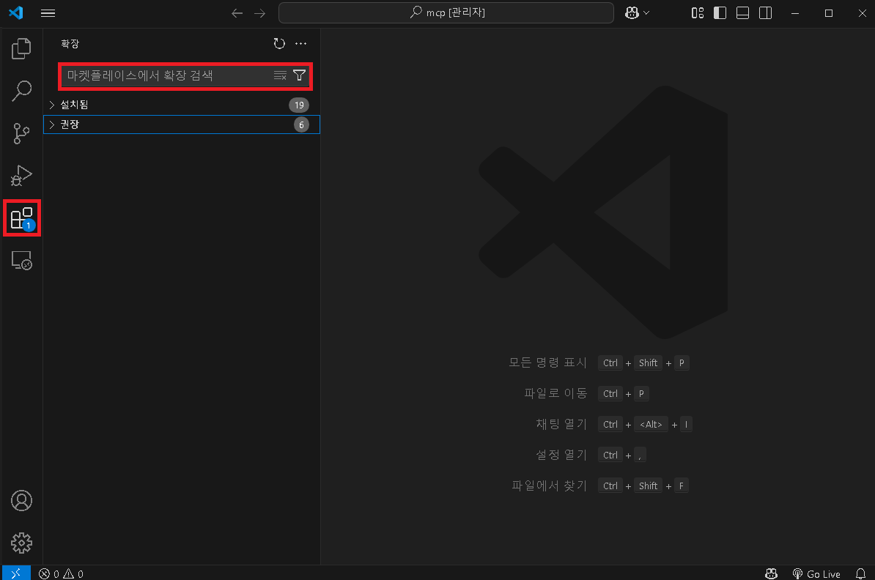Open the Source Control view
Image resolution: width=875 pixels, height=580 pixels.
(21, 133)
